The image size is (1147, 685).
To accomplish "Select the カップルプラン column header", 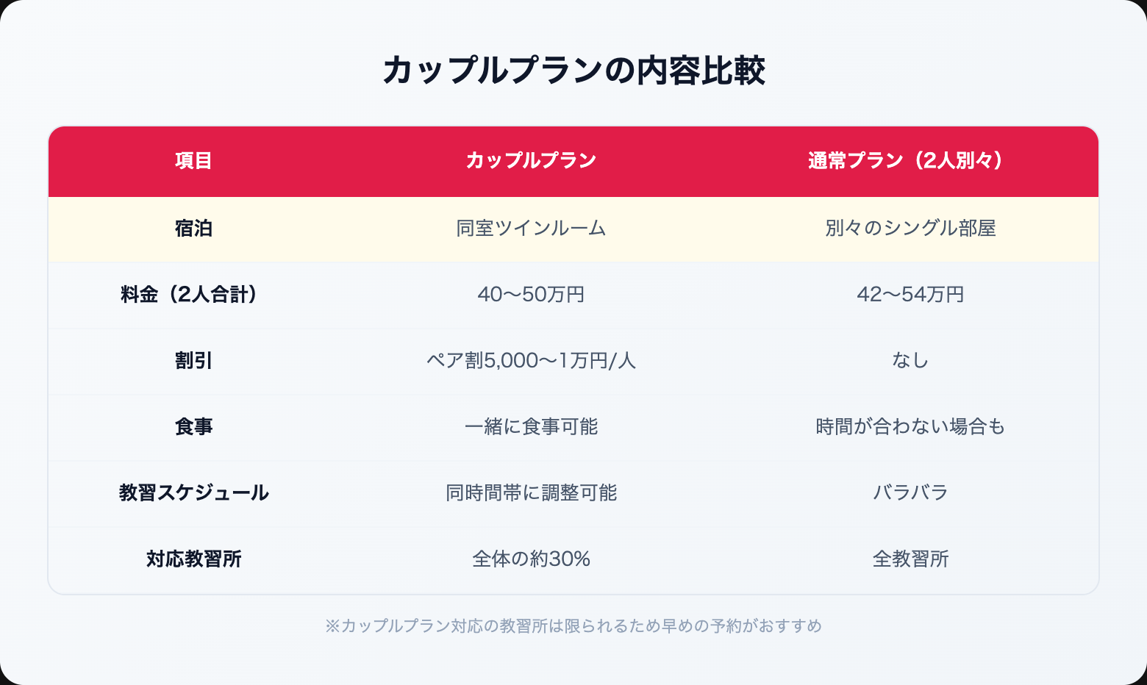I will click(x=531, y=161).
